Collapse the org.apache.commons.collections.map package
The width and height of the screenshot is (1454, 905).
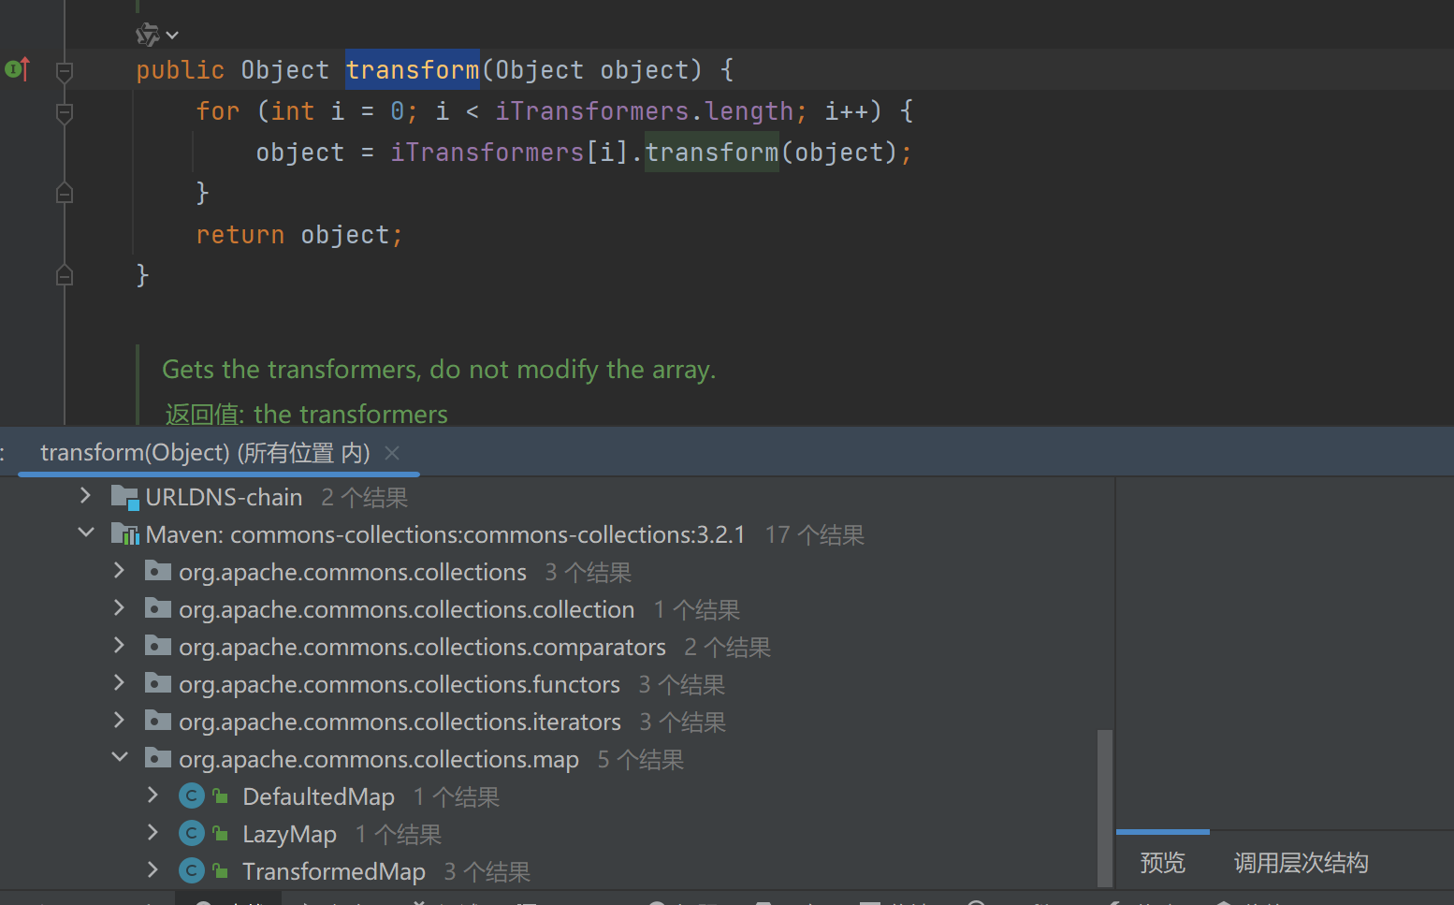(x=120, y=757)
